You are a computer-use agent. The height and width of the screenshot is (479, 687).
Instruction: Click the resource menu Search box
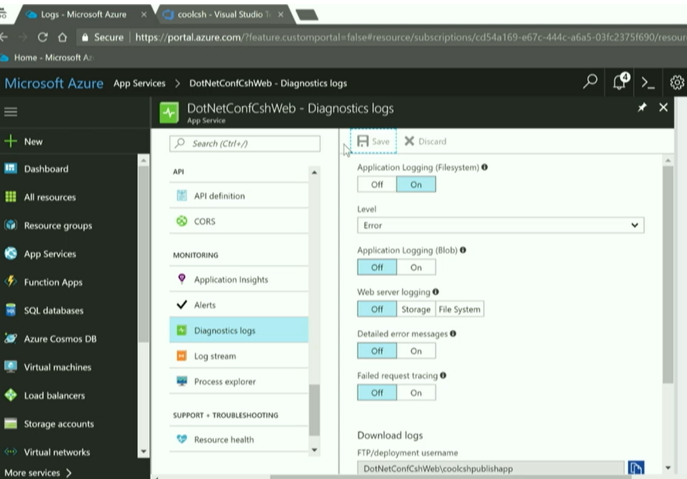(x=245, y=144)
